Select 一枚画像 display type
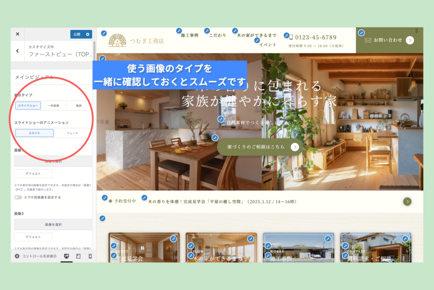This screenshot has height=290, width=434. (53, 105)
